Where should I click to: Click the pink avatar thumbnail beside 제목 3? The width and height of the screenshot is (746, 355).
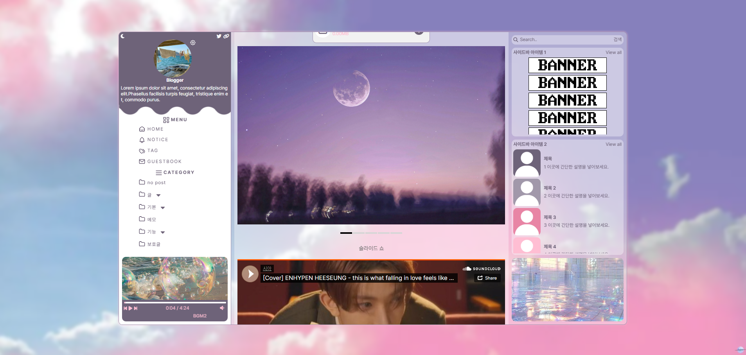click(527, 222)
